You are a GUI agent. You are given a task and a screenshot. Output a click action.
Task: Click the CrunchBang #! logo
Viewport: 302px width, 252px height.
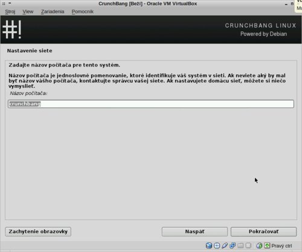point(12,30)
